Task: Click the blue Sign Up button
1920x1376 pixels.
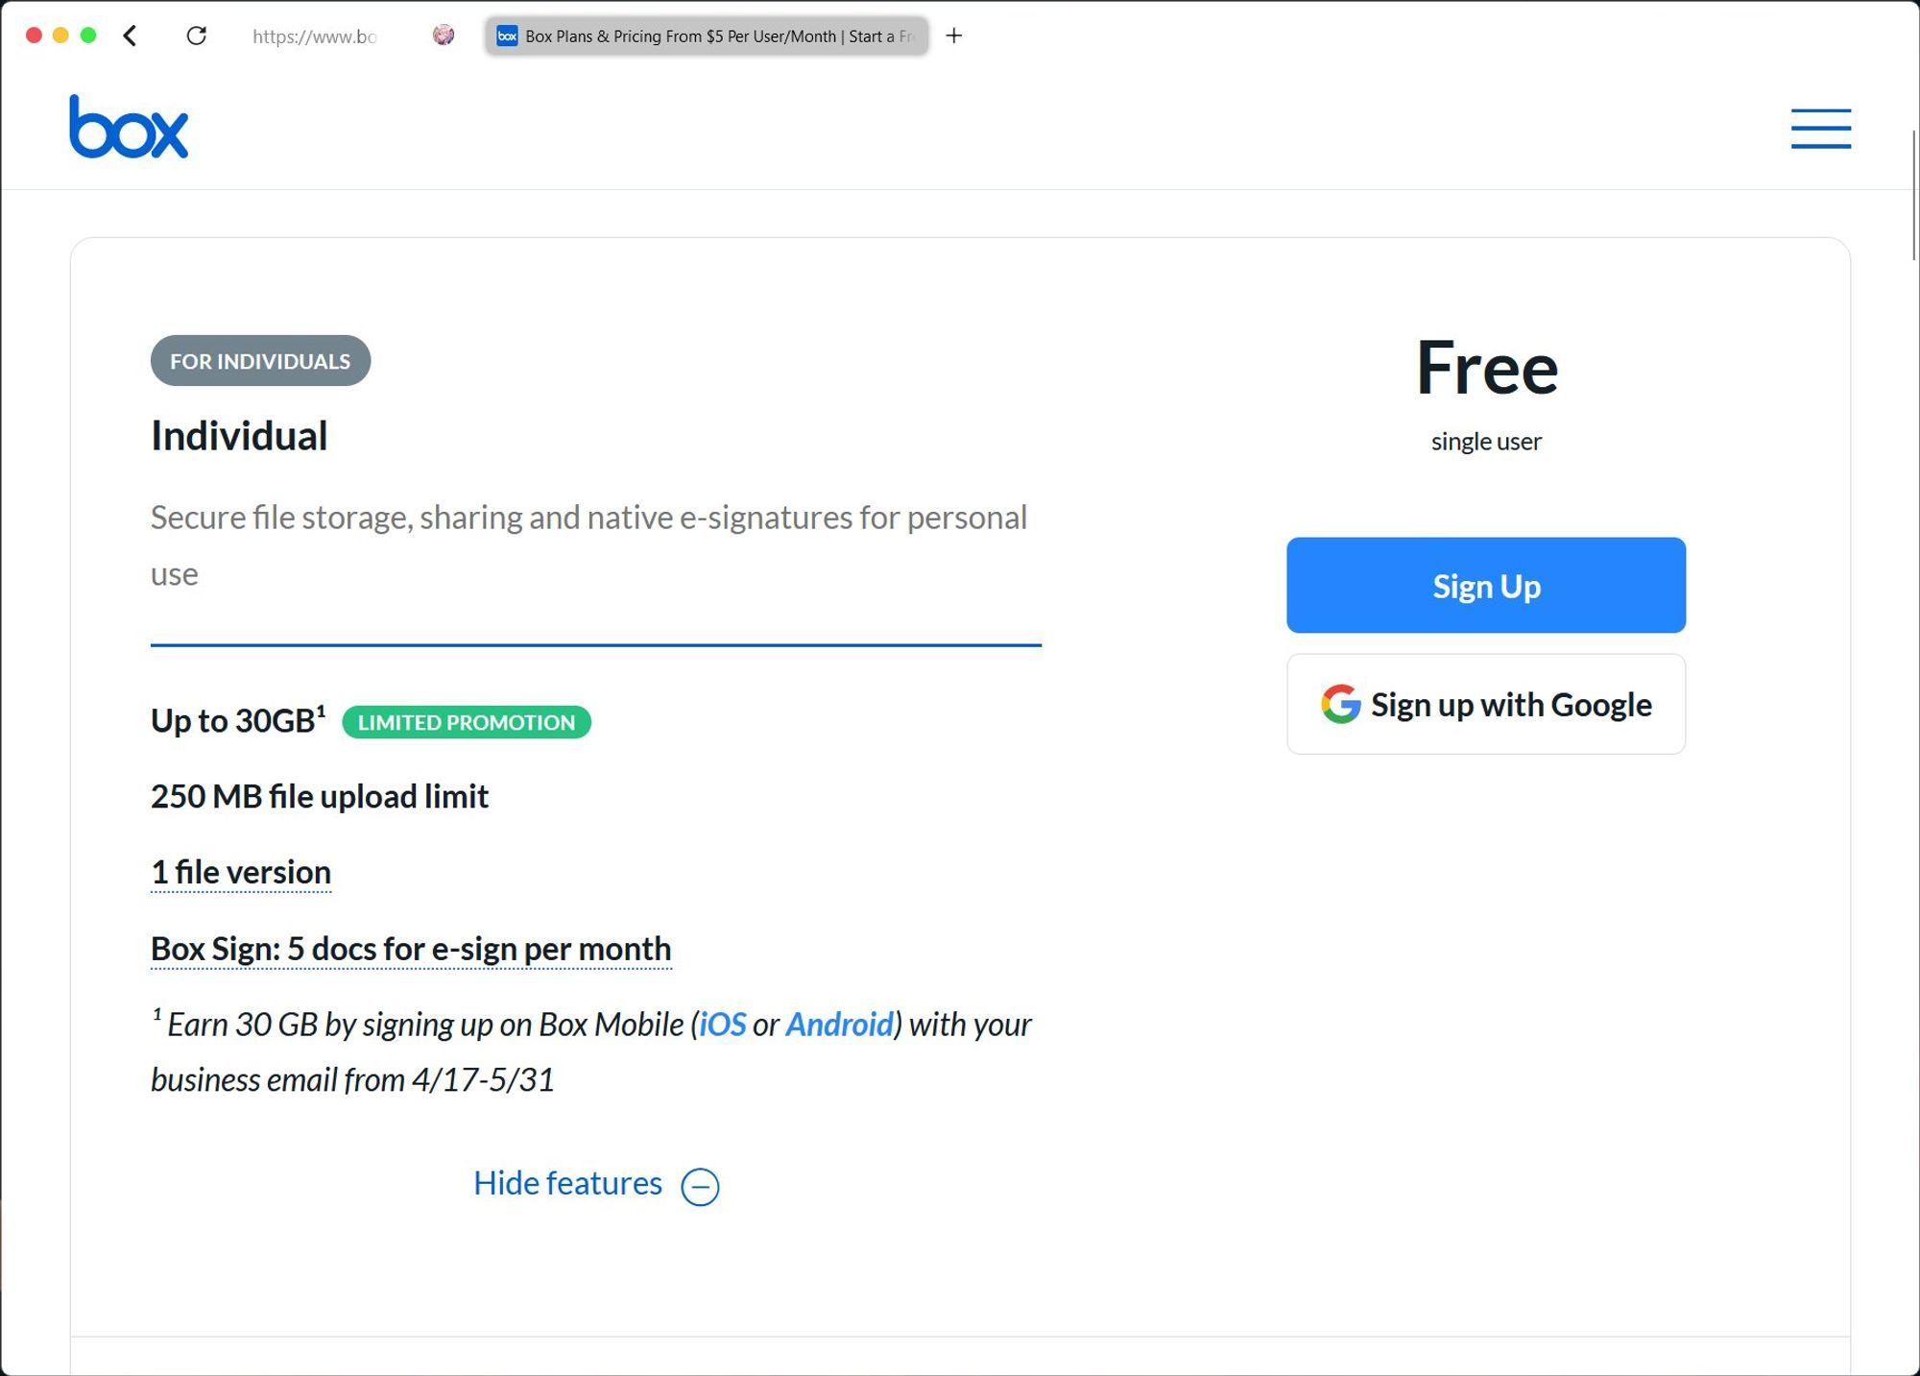Action: tap(1485, 585)
